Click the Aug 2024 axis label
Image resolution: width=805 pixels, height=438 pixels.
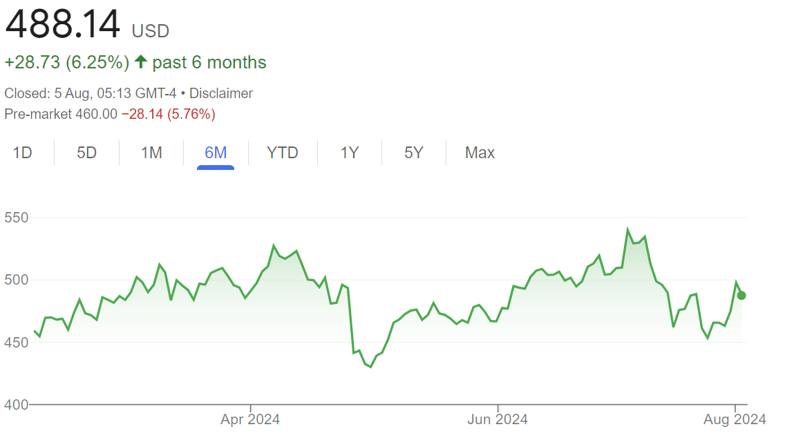tap(736, 419)
